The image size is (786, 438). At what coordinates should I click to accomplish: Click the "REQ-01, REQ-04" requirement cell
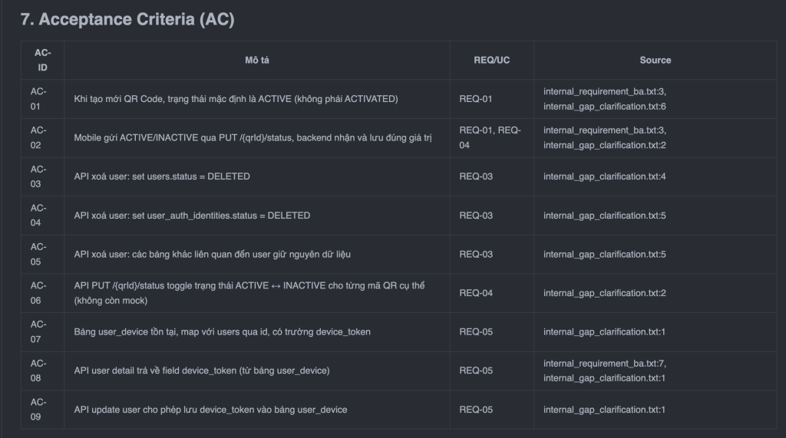pos(490,137)
